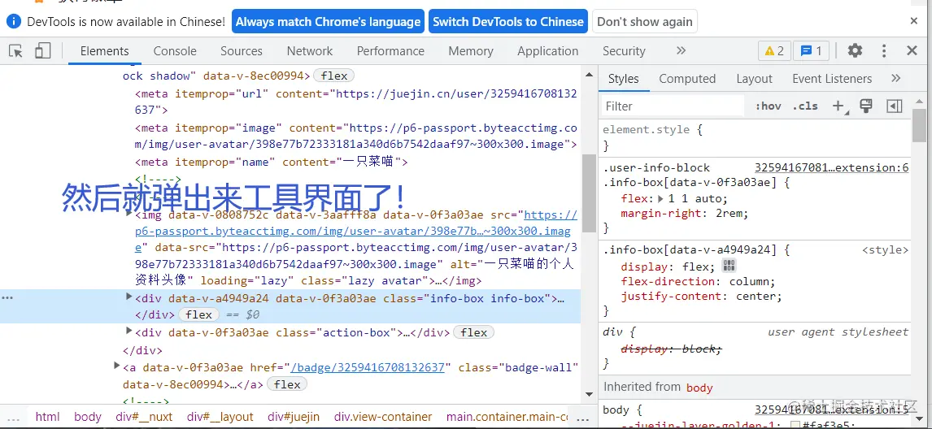Image resolution: width=932 pixels, height=429 pixels.
Task: Expand the badge-wall anchor node
Action: coord(117,366)
